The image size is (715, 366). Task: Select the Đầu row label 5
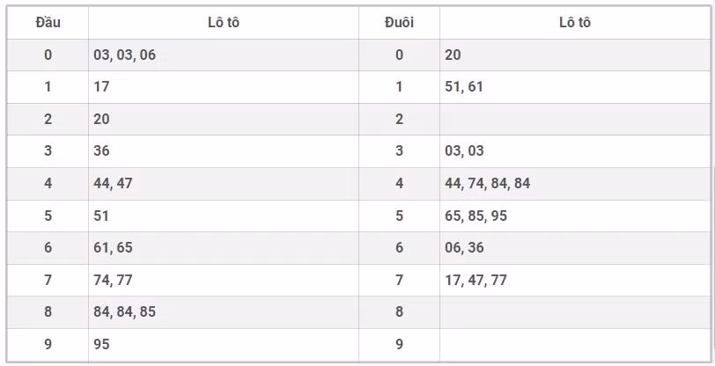[x=48, y=216]
